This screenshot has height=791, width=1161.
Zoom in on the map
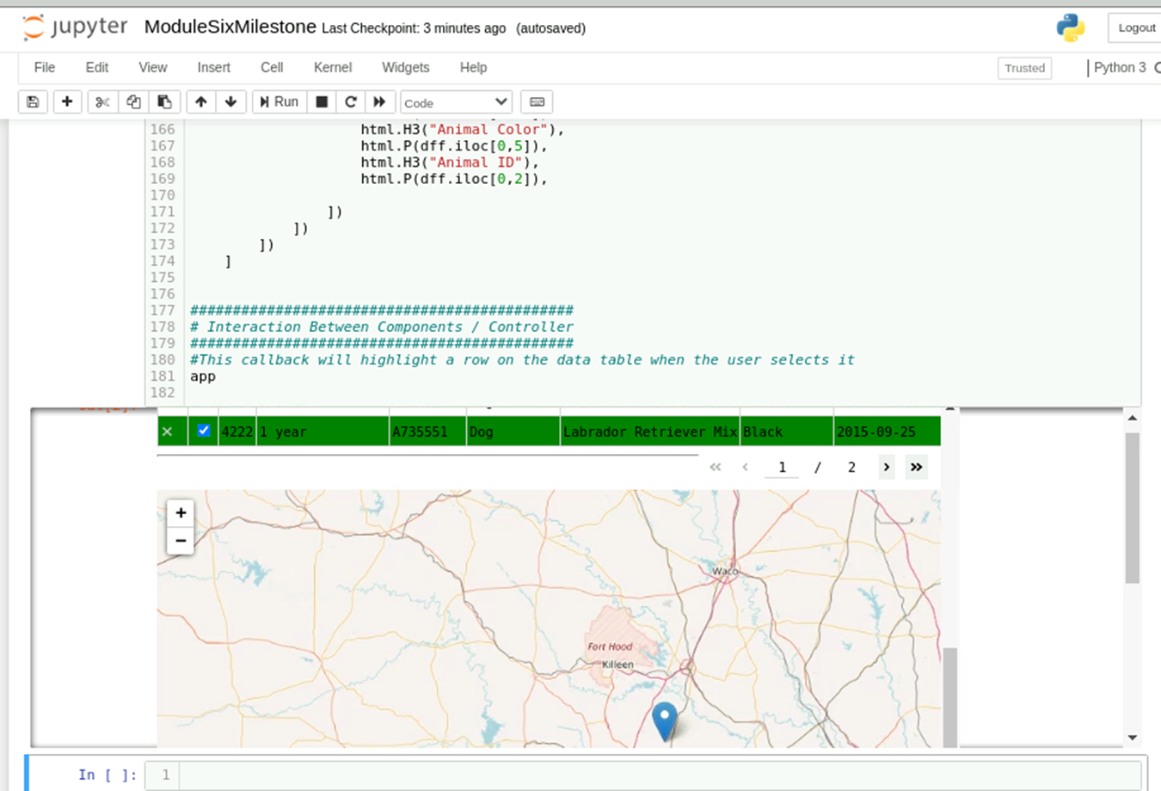point(181,513)
